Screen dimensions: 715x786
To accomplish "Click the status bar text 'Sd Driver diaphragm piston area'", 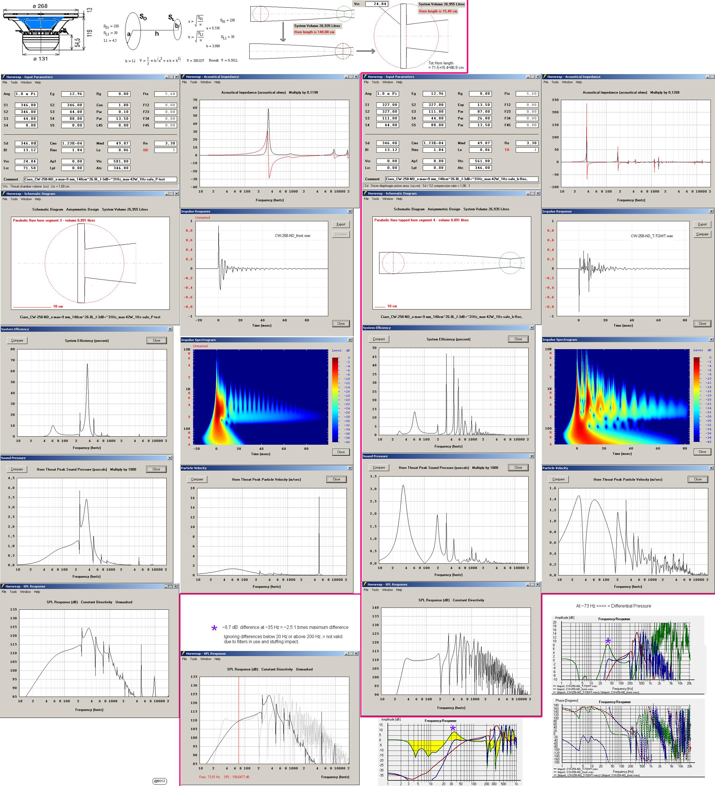I will tap(392, 186).
